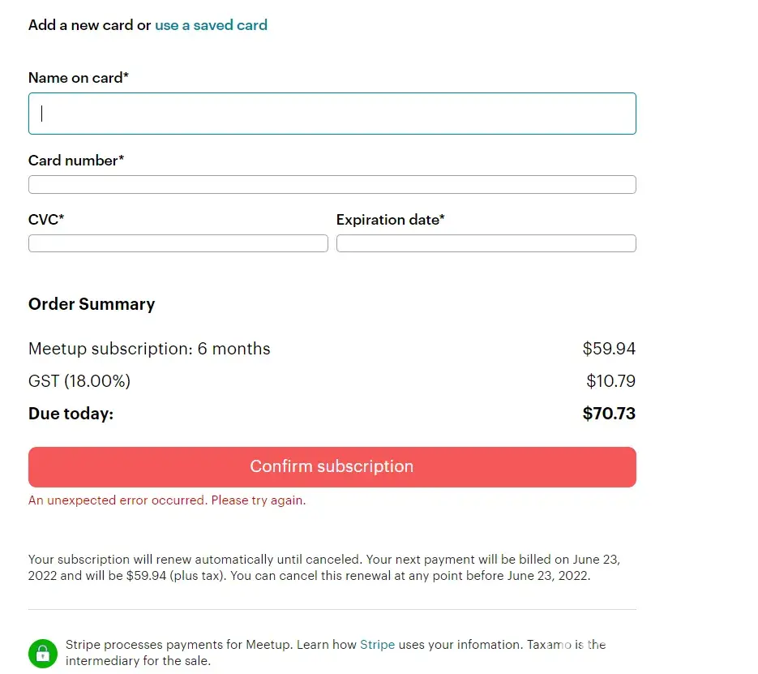Click the $59.94 subscription price

609,349
